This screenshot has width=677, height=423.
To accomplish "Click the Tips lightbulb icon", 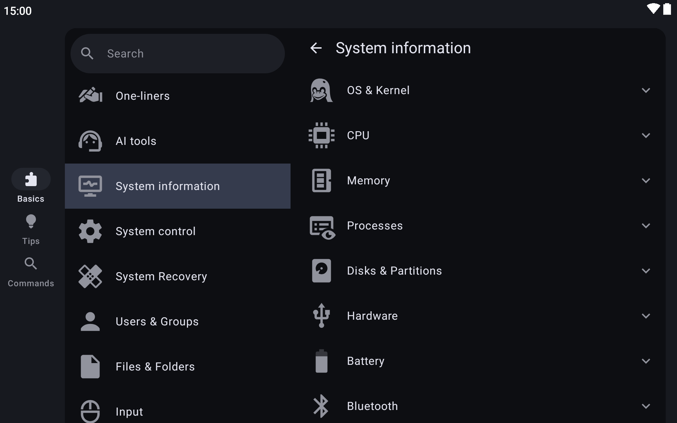I will [31, 221].
